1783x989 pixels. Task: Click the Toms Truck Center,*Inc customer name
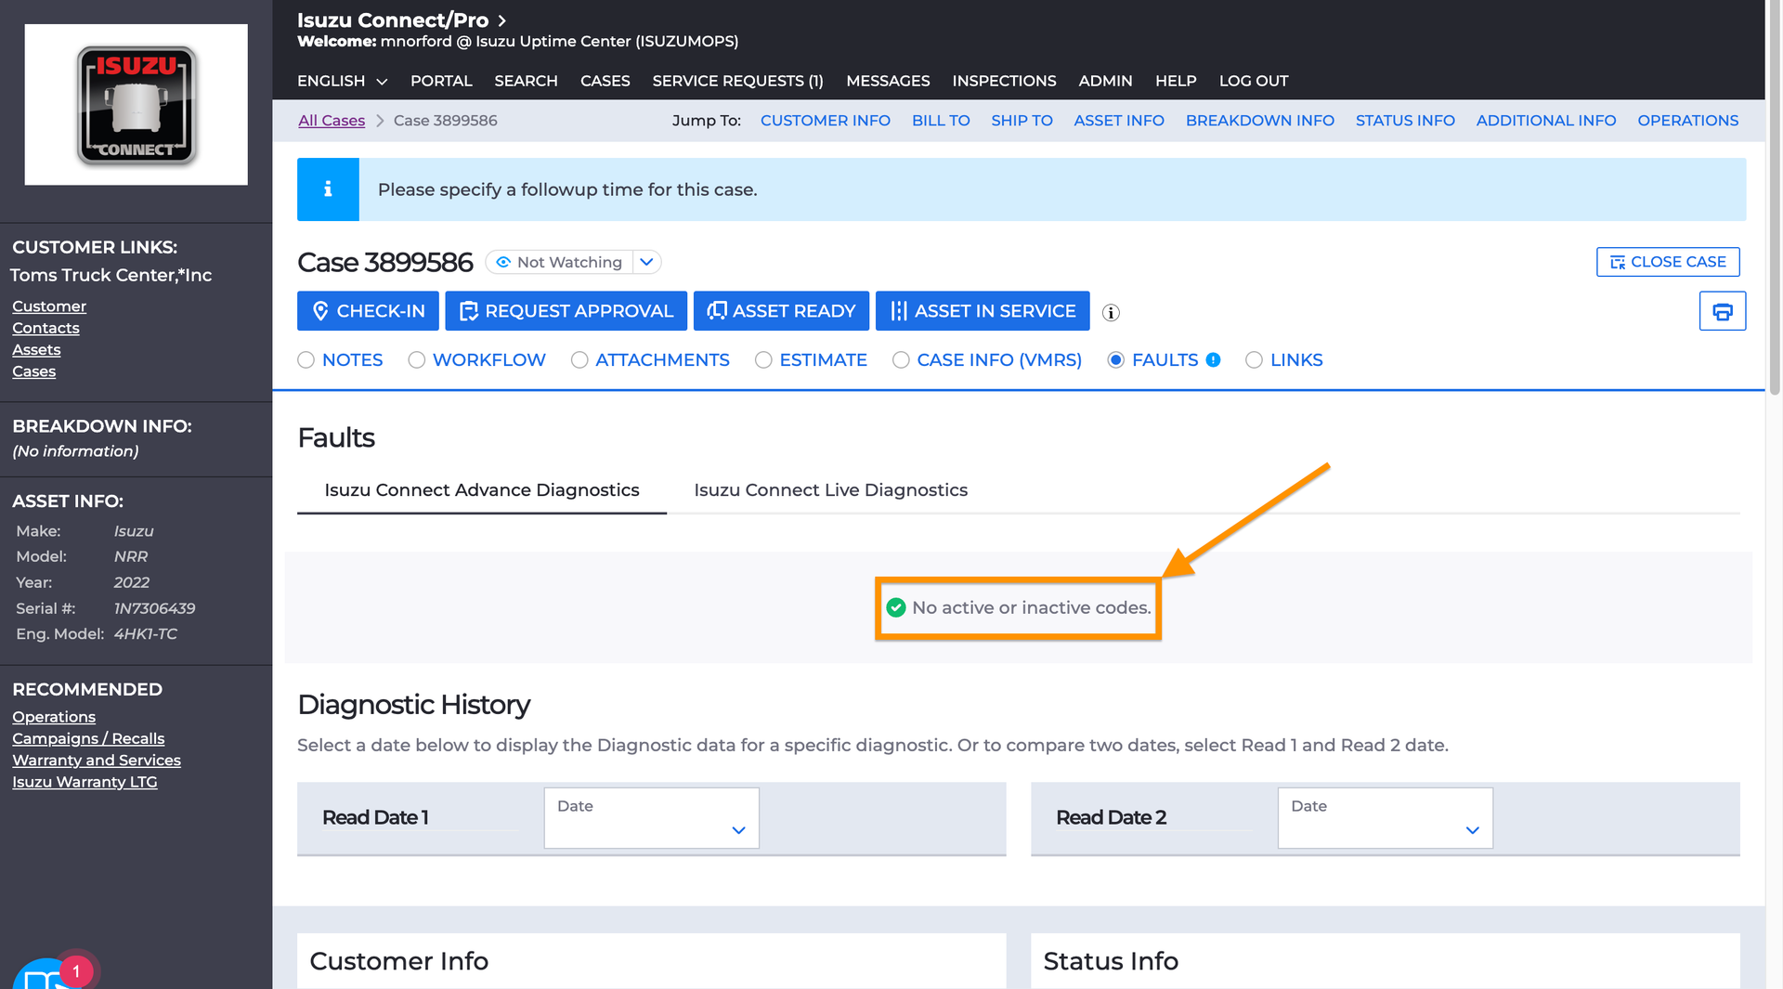[x=111, y=275]
